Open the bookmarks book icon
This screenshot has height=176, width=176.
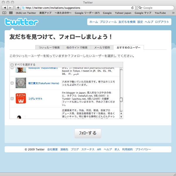4,13
